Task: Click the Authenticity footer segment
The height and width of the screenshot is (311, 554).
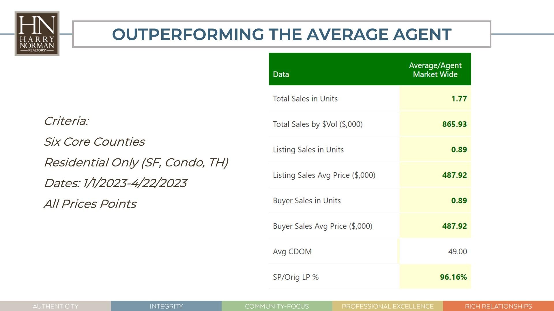Action: point(55,306)
